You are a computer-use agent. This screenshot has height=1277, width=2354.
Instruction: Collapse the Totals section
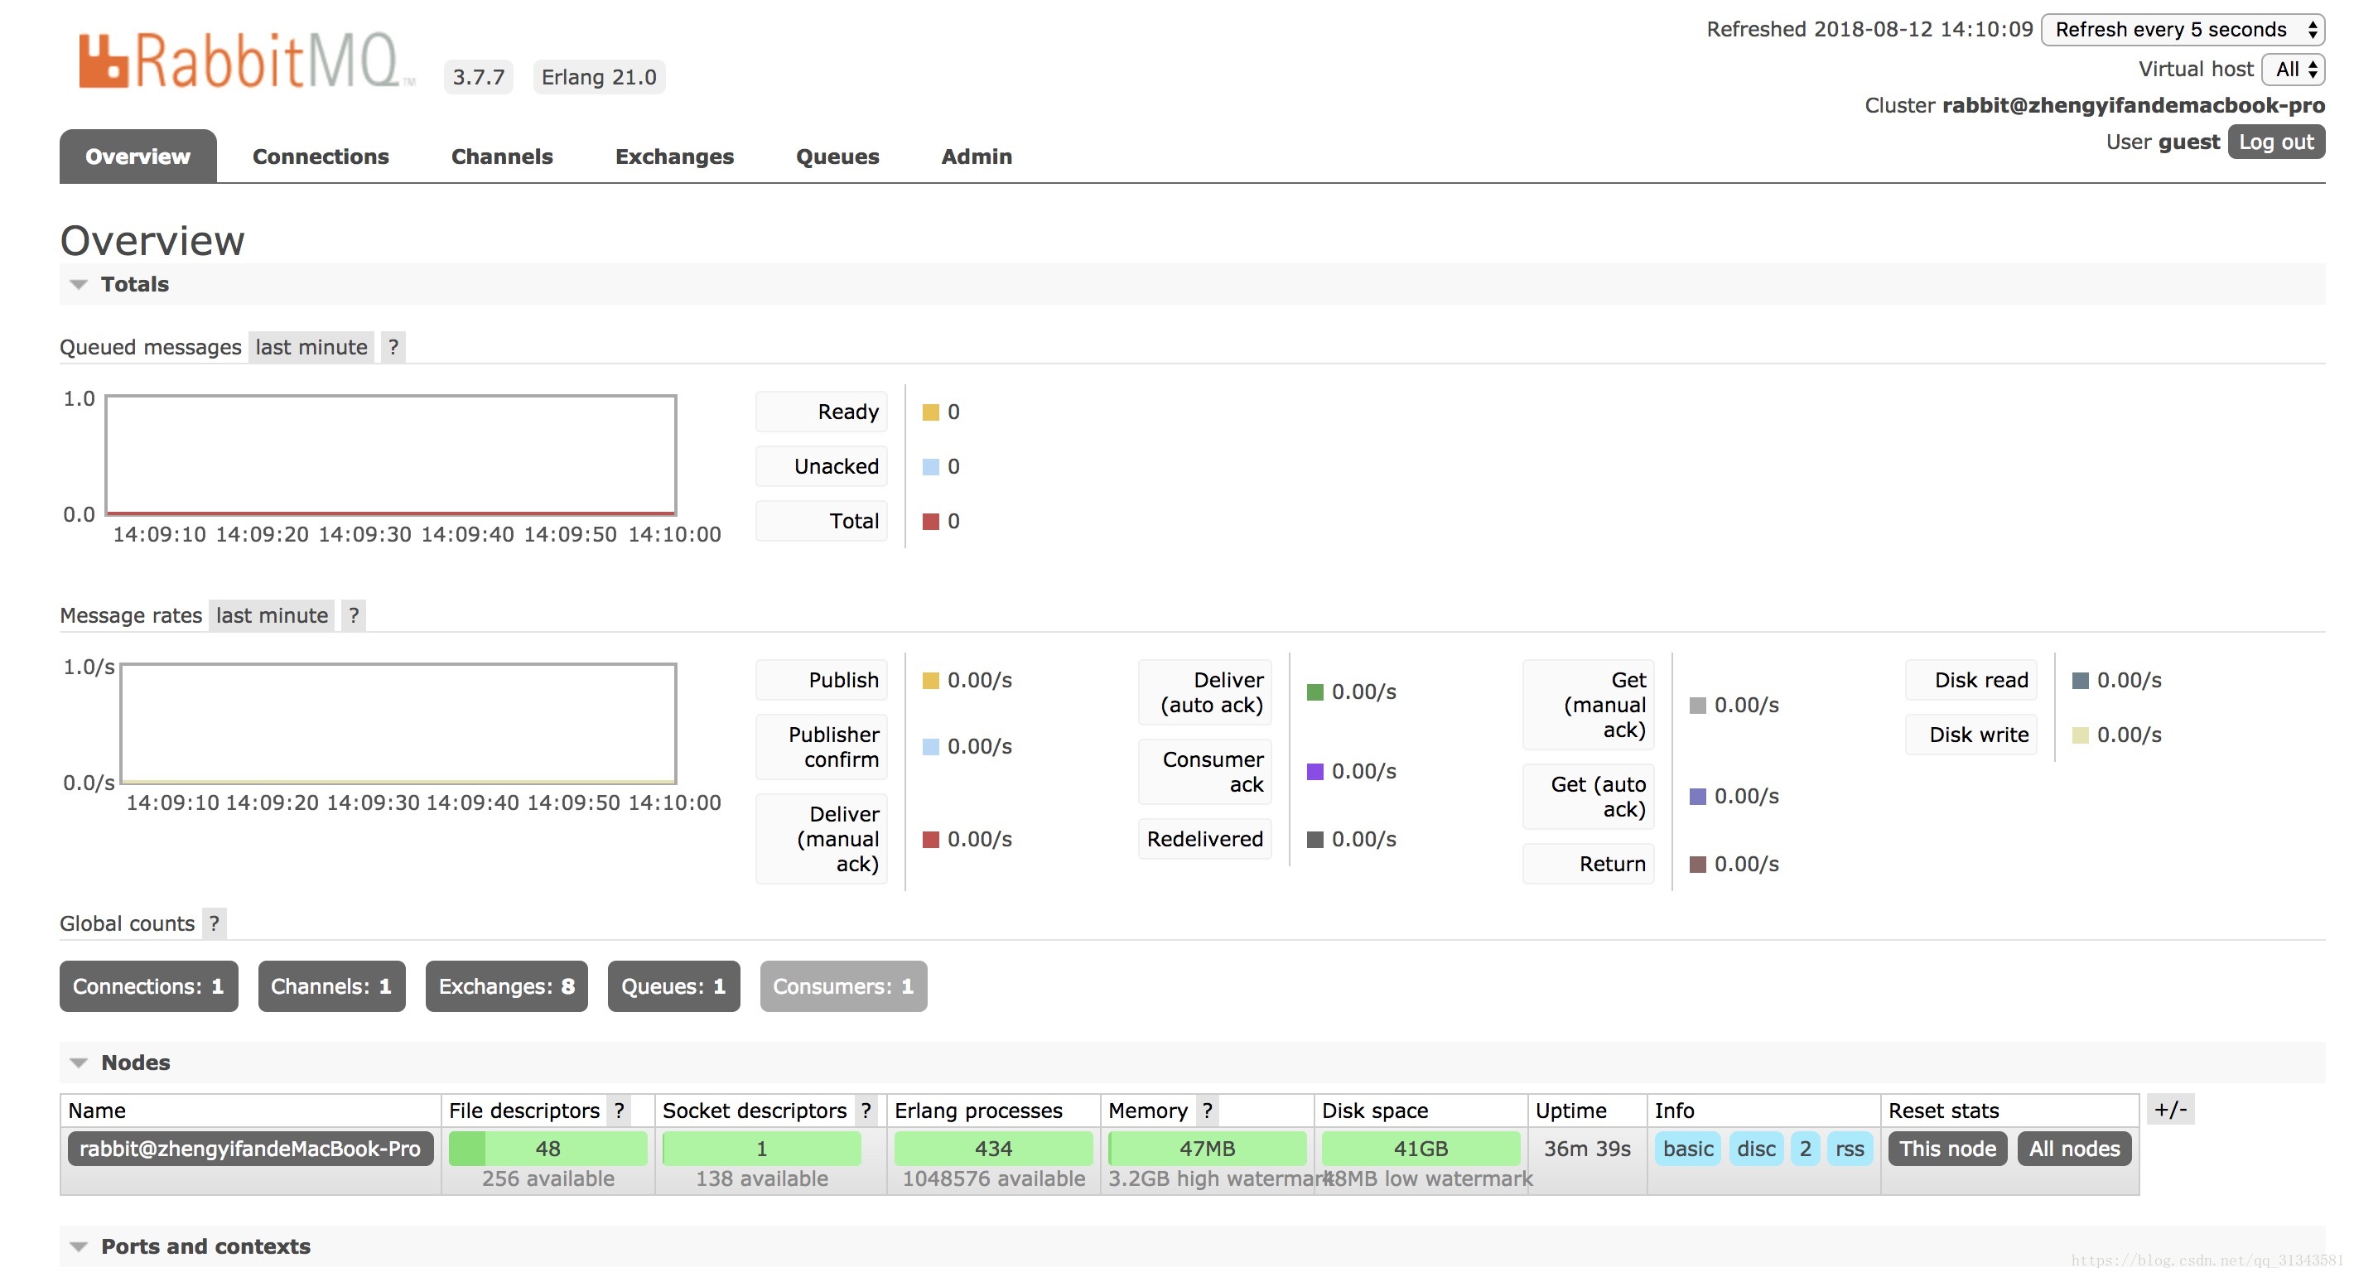click(134, 284)
